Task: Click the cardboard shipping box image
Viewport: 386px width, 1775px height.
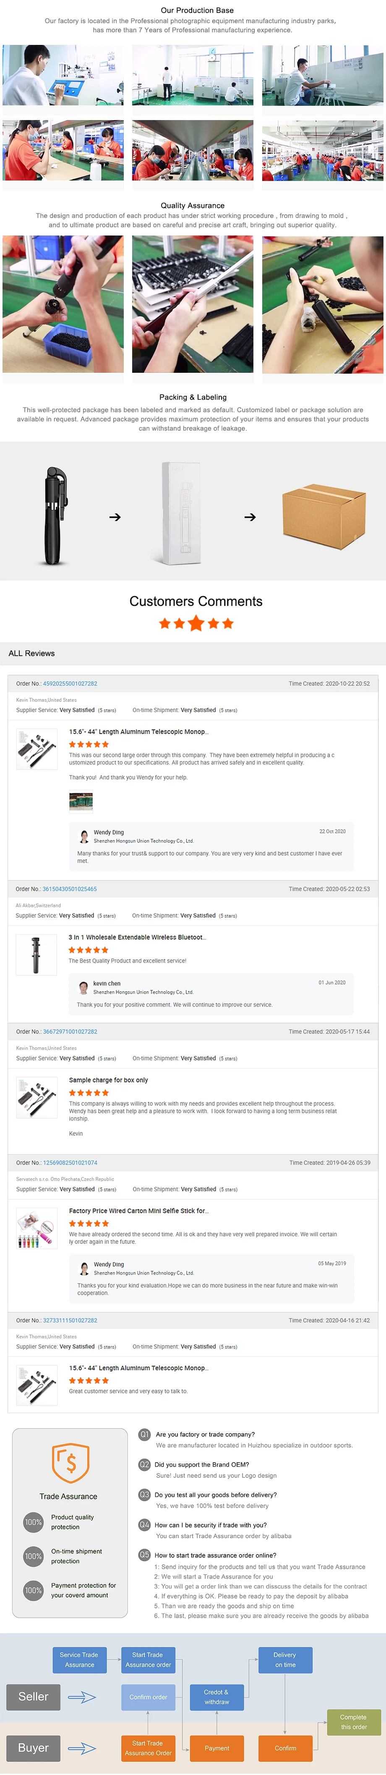Action: 323,516
